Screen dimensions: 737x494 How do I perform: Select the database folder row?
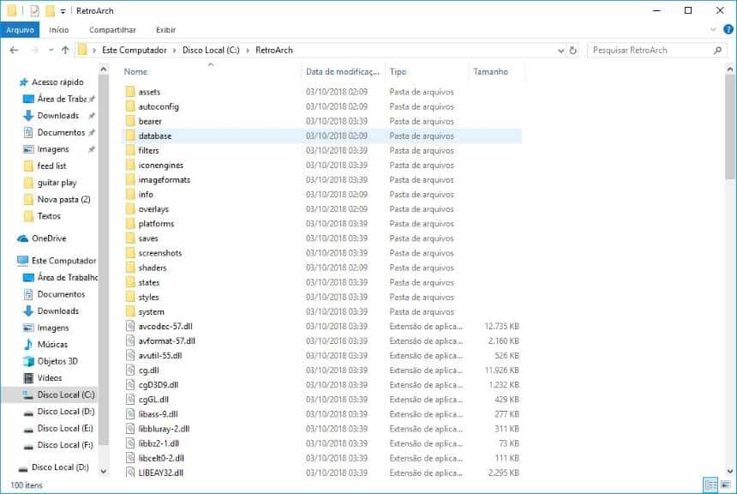click(x=321, y=136)
